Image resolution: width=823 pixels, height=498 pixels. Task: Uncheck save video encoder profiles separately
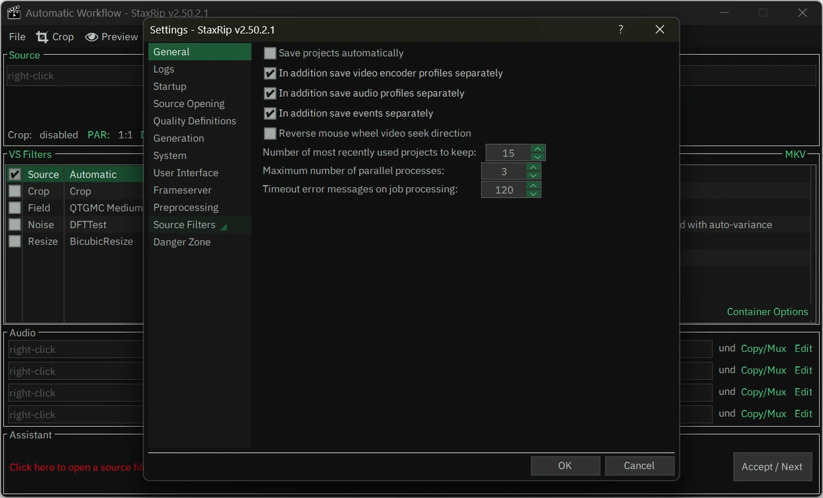270,73
